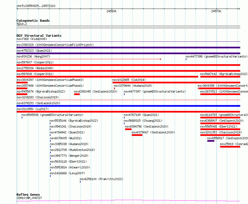Open the nsv597607 (Cooper2011) variant
Viewport: 248px width, 204px height.
coord(35,62)
